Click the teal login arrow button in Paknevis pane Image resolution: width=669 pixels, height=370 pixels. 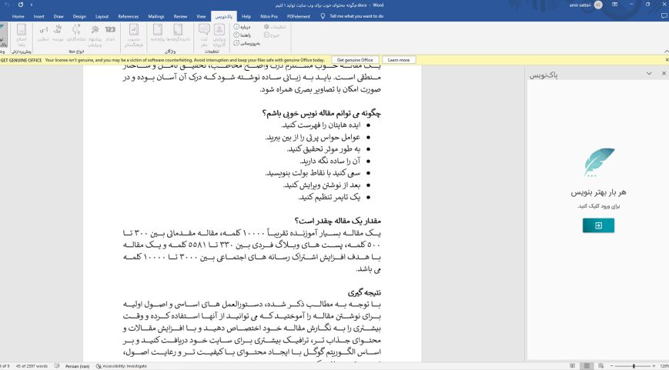598,225
